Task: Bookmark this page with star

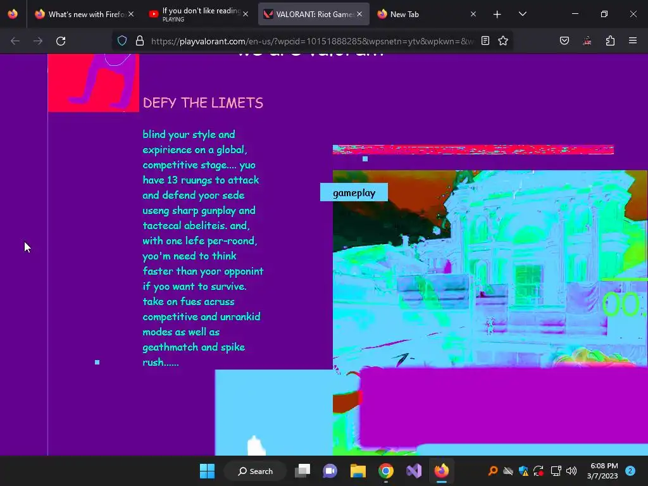Action: tap(503, 40)
